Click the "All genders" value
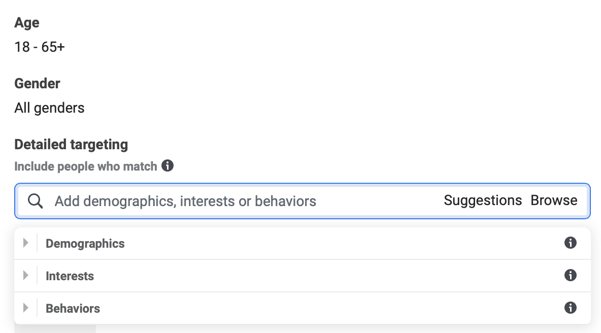 coord(50,108)
